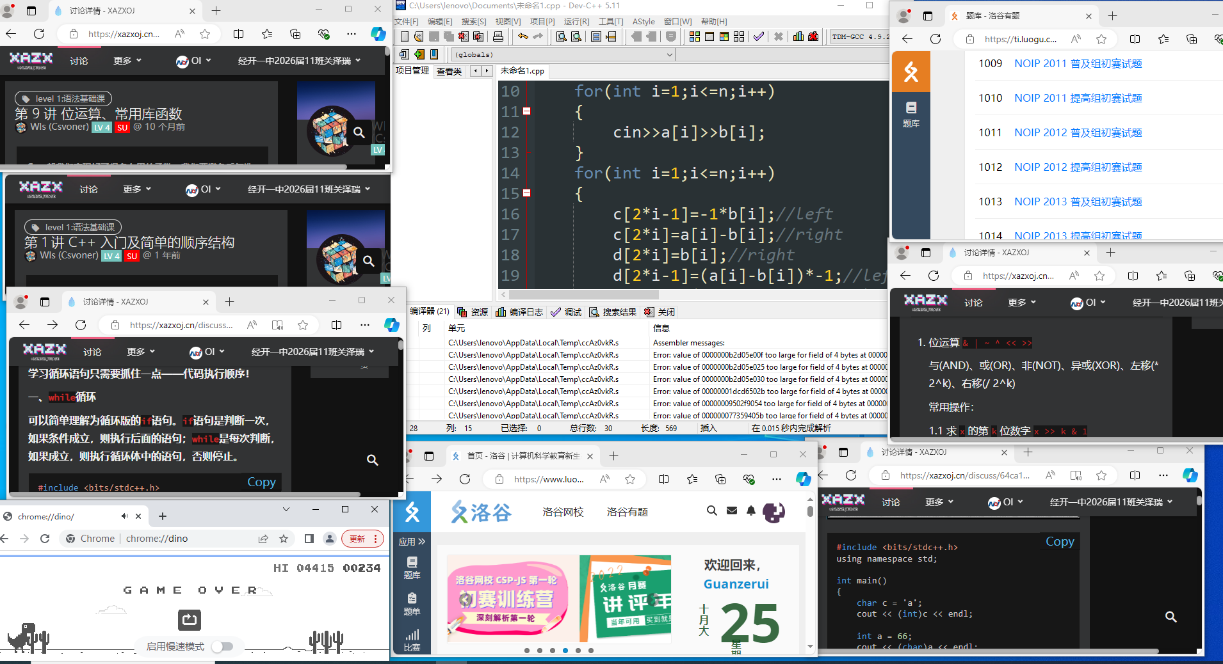Open 文件[F] menu in Dev-C++

[x=407, y=21]
